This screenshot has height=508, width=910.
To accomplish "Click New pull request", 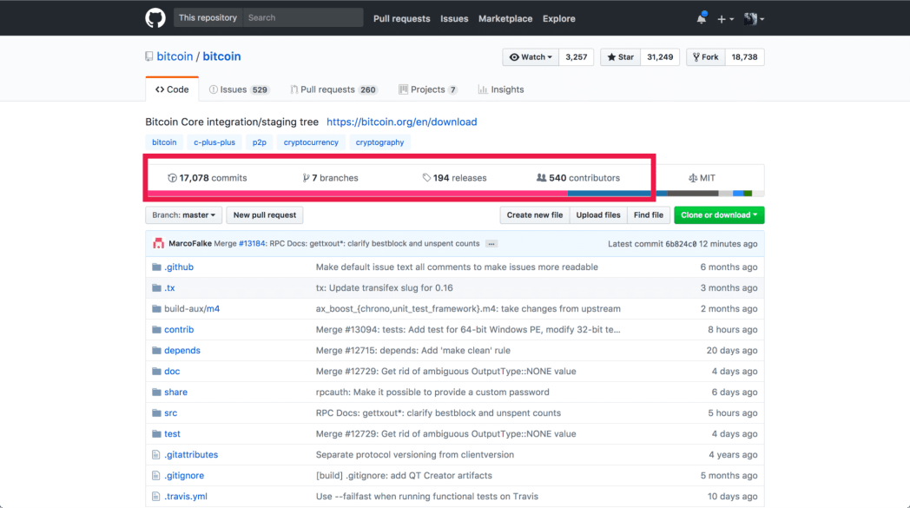I will pos(265,215).
